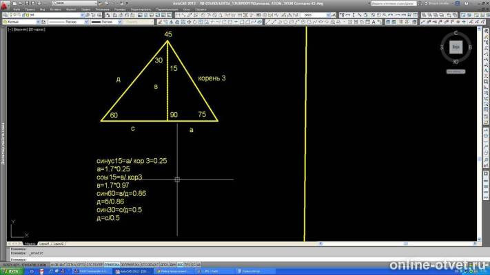Toggle ВЕС lineweight display in status bar
The image size is (490, 275).
[x=181, y=265]
